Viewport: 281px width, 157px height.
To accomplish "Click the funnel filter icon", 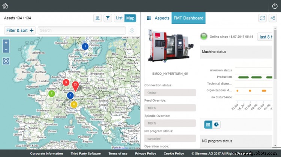I will pyautogui.click(x=108, y=18).
